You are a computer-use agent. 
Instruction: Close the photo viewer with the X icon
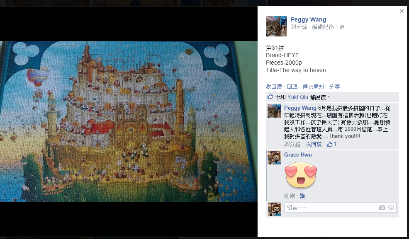click(402, 11)
